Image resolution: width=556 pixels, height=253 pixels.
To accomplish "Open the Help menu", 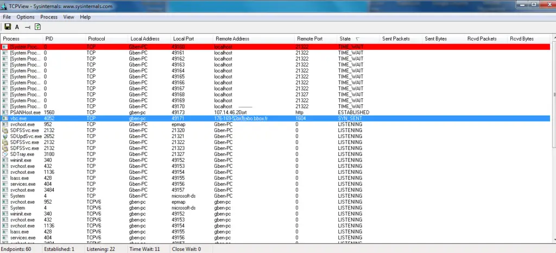I will (x=85, y=17).
